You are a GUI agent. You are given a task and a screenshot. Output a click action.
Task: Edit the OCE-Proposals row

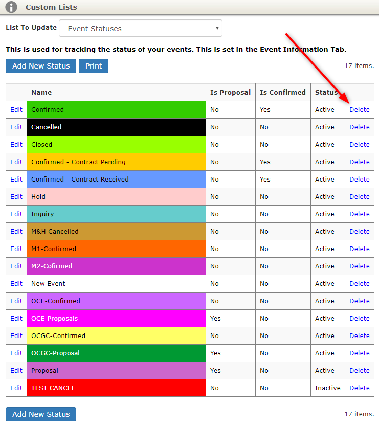tap(16, 319)
